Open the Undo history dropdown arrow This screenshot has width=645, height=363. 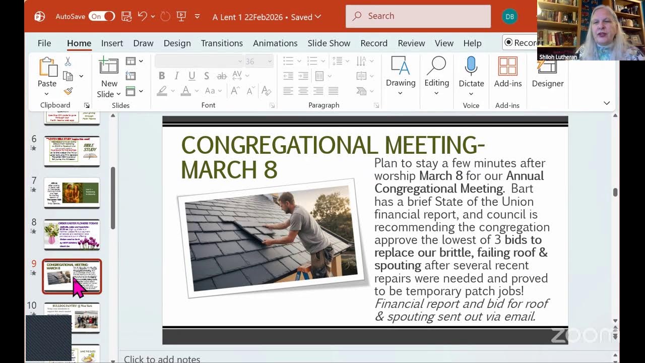(153, 16)
